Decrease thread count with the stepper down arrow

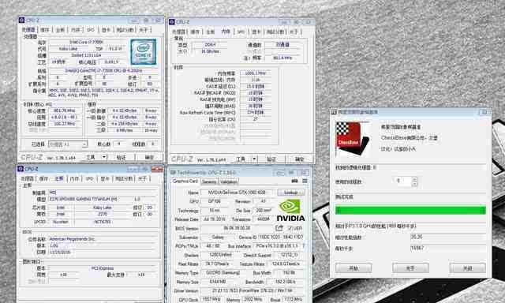pyautogui.click(x=414, y=184)
